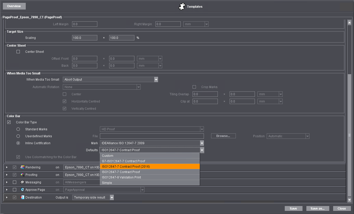This screenshot has height=214, width=354.
Task: Open the Standard Marks HD Proof dropdown
Action: (152, 129)
